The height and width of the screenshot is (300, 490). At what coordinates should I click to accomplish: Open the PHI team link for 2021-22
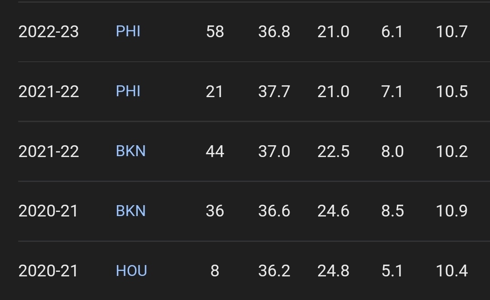(x=128, y=91)
